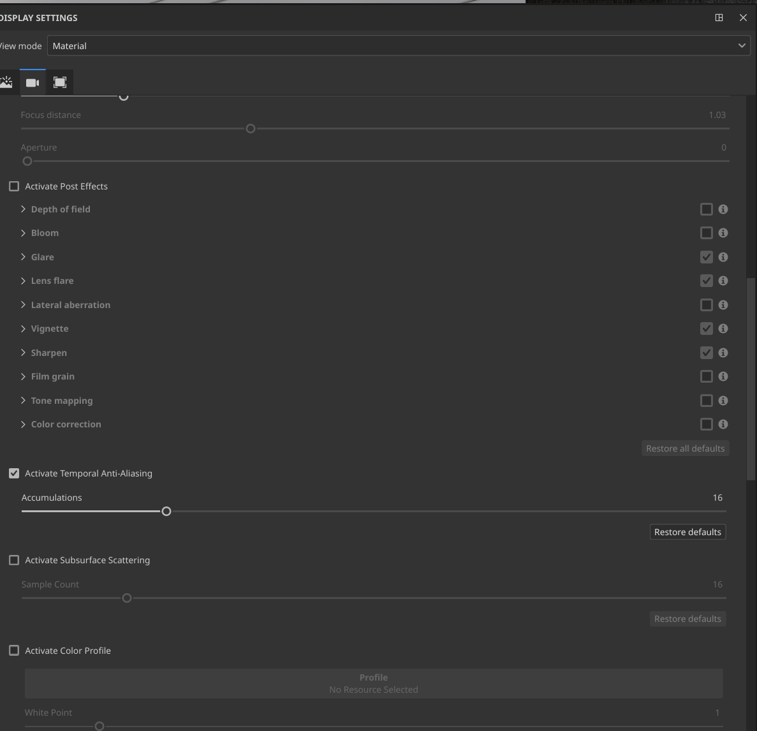The image size is (757, 731).
Task: Expand the Tone mapping section
Action: (23, 400)
